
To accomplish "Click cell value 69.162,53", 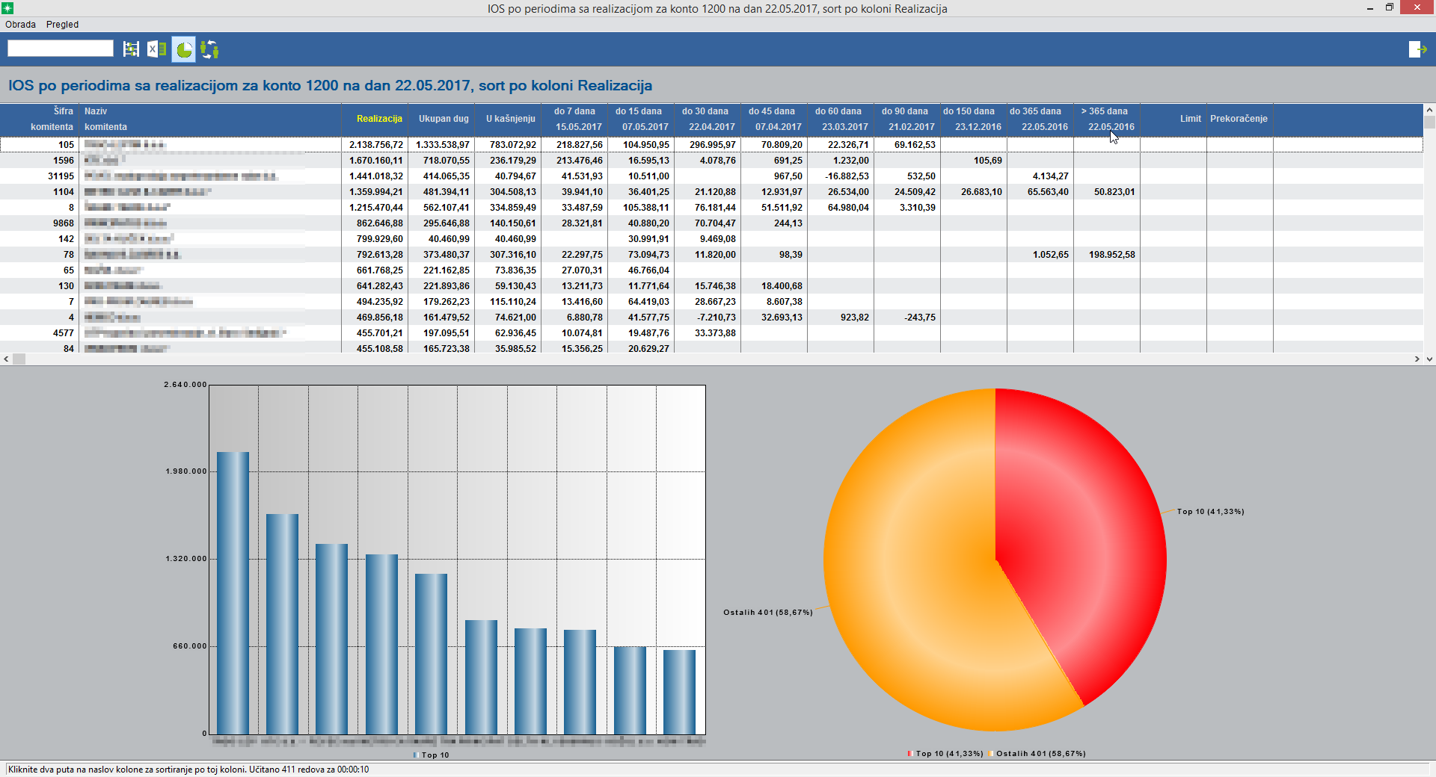I will (915, 145).
